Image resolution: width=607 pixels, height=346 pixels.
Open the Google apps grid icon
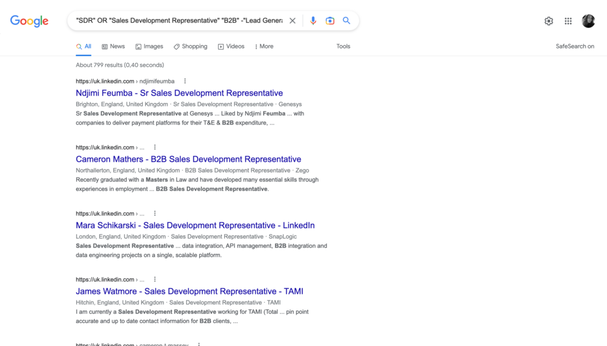click(x=567, y=20)
